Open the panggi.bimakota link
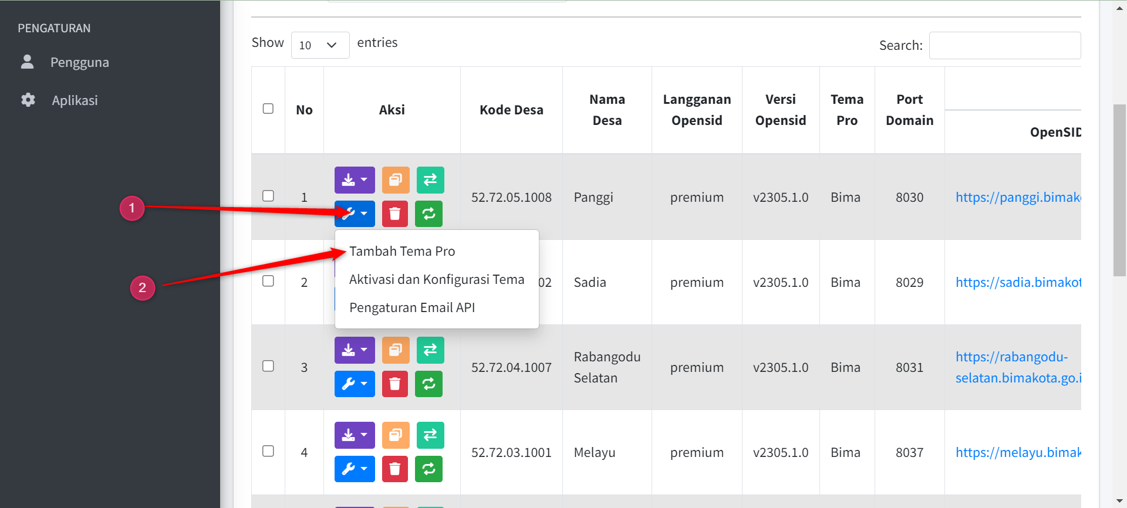Viewport: 1127px width, 508px height. tap(1018, 197)
